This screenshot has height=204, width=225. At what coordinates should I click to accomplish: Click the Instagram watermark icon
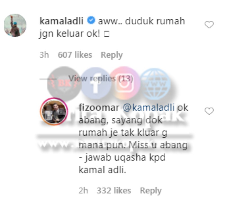click(x=124, y=83)
